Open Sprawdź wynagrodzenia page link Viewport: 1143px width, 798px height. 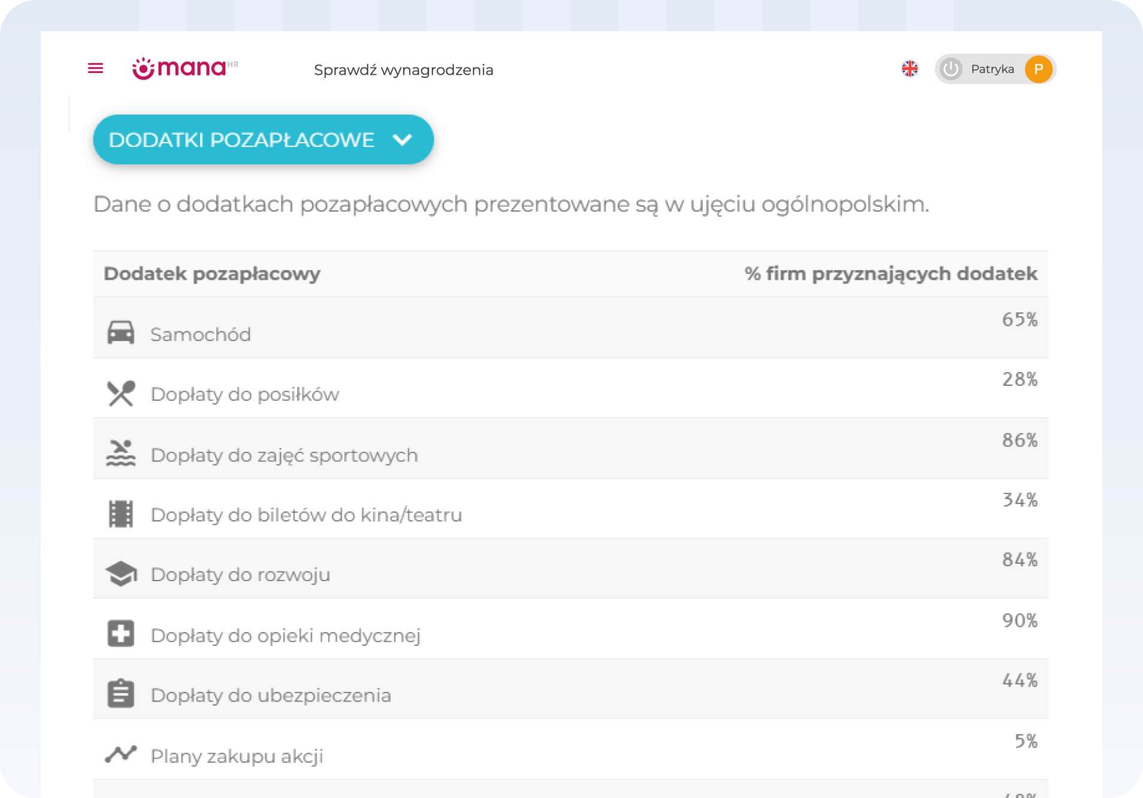tap(403, 70)
